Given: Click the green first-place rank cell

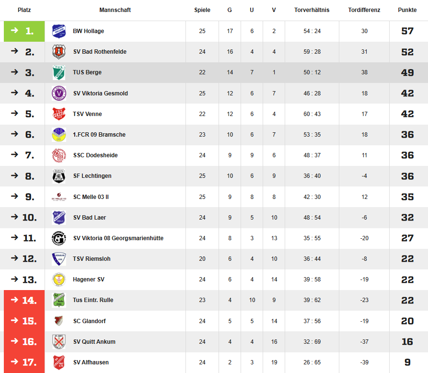Looking at the screenshot, I should pos(24,31).
